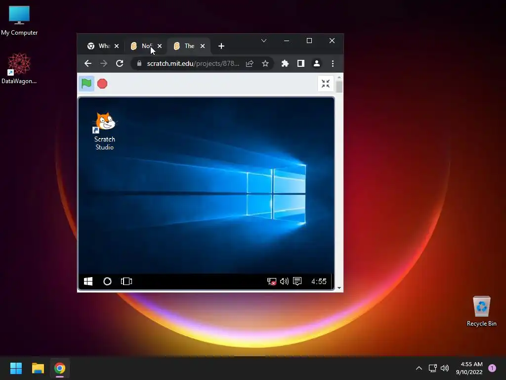Open host system tray volume control

[445, 368]
